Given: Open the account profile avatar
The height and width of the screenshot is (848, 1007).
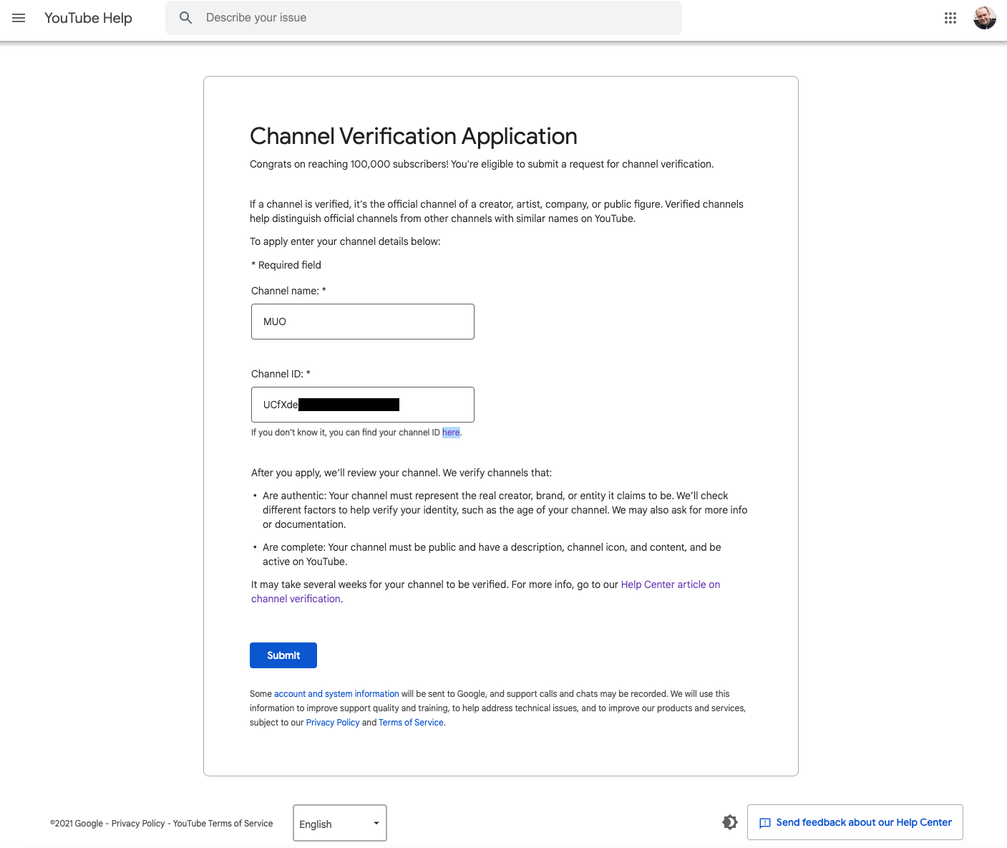Looking at the screenshot, I should point(984,18).
